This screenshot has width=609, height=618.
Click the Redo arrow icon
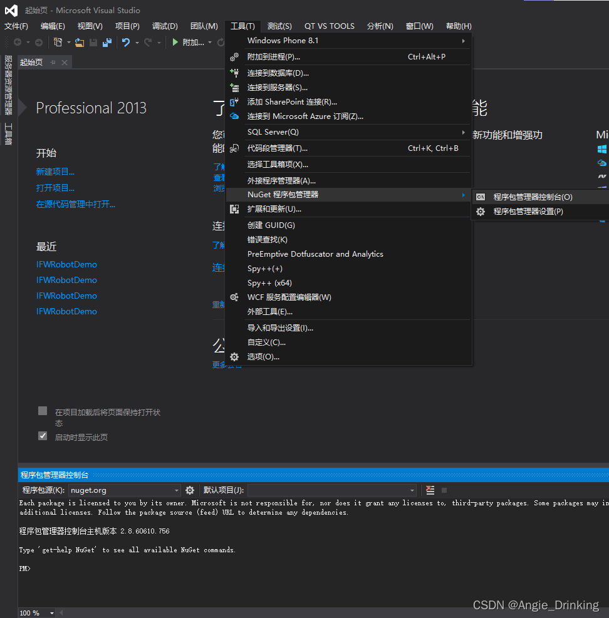(148, 42)
